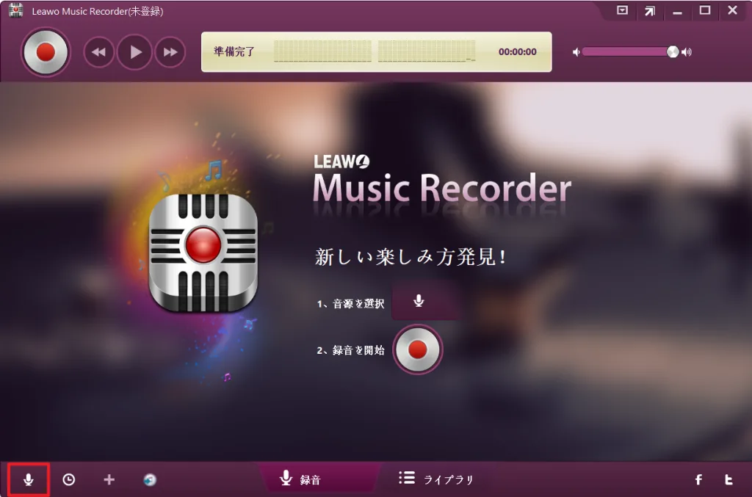
Task: Mute audio with the speaker icon
Action: [x=576, y=51]
